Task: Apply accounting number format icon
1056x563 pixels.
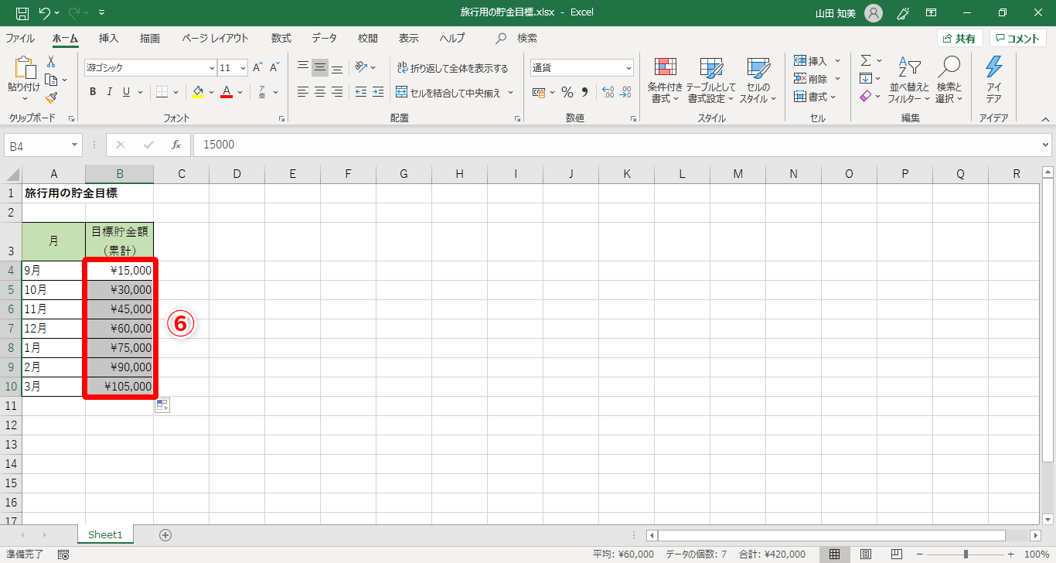Action: pyautogui.click(x=539, y=92)
